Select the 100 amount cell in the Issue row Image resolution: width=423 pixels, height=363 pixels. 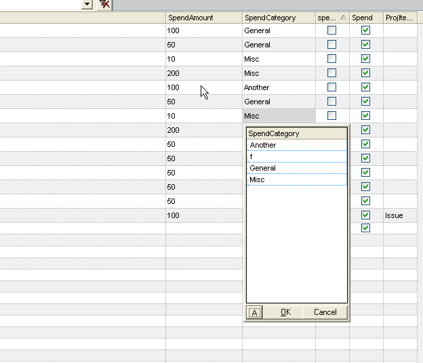(x=204, y=215)
